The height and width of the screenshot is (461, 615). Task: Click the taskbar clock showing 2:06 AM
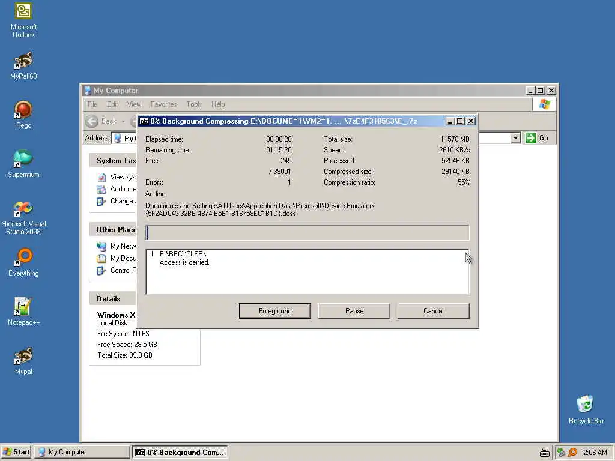click(595, 453)
